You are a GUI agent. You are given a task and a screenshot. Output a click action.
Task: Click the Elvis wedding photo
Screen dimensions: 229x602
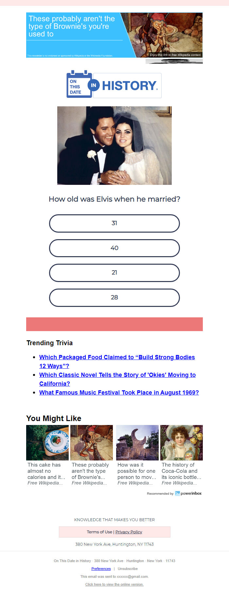point(114,146)
